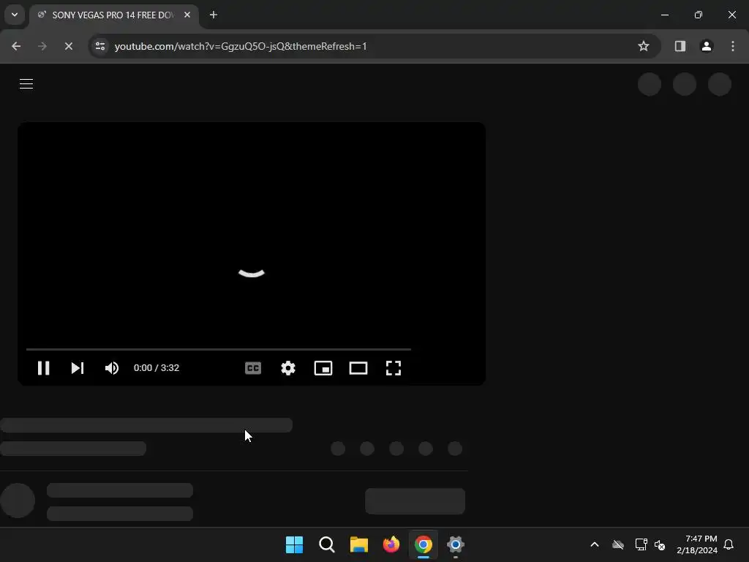Screen dimensions: 749x562
Task: Switch to theater mode
Action: pyautogui.click(x=358, y=368)
